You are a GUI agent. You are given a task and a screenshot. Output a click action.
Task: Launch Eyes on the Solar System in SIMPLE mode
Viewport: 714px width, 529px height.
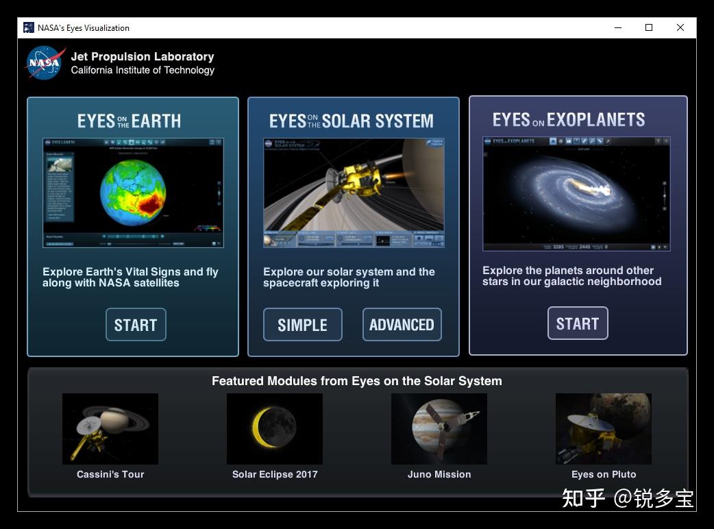point(303,324)
